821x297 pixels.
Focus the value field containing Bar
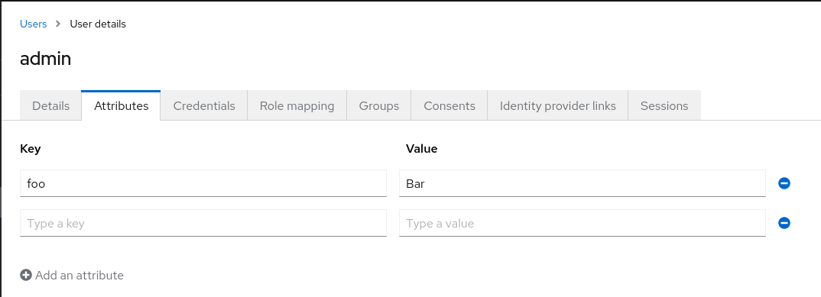pyautogui.click(x=582, y=183)
